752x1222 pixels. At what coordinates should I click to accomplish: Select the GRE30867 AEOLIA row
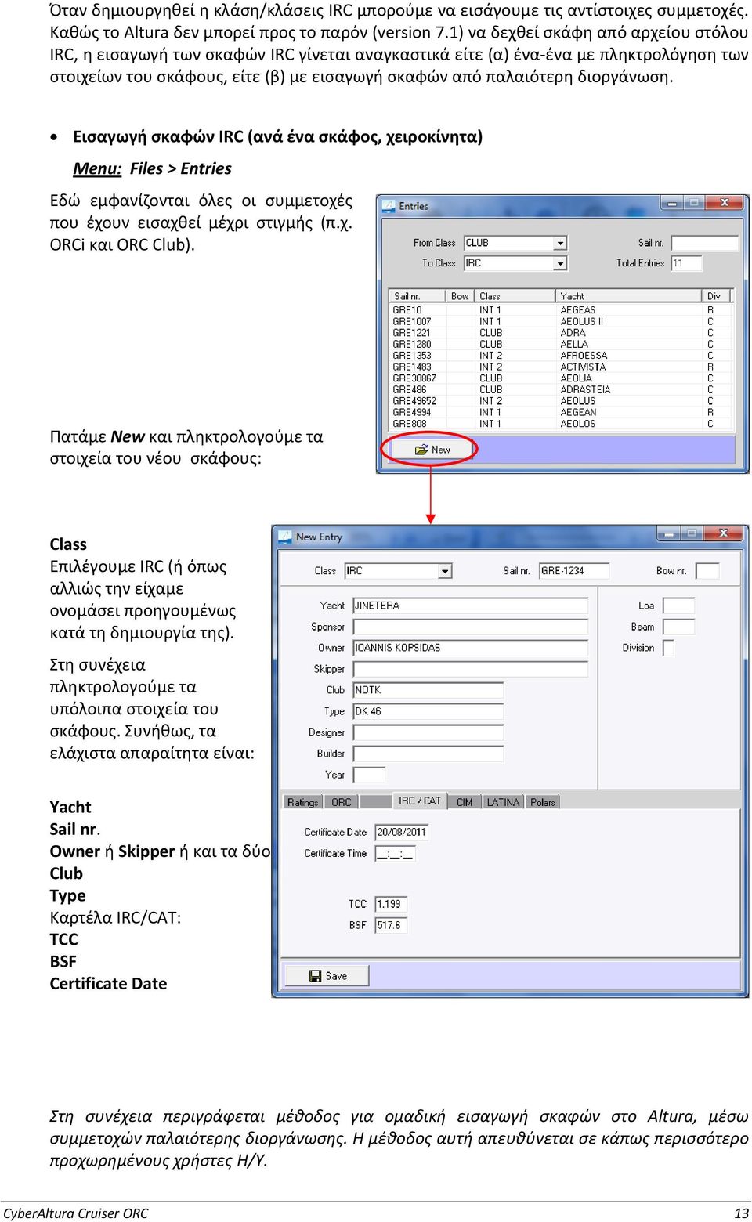(x=561, y=378)
